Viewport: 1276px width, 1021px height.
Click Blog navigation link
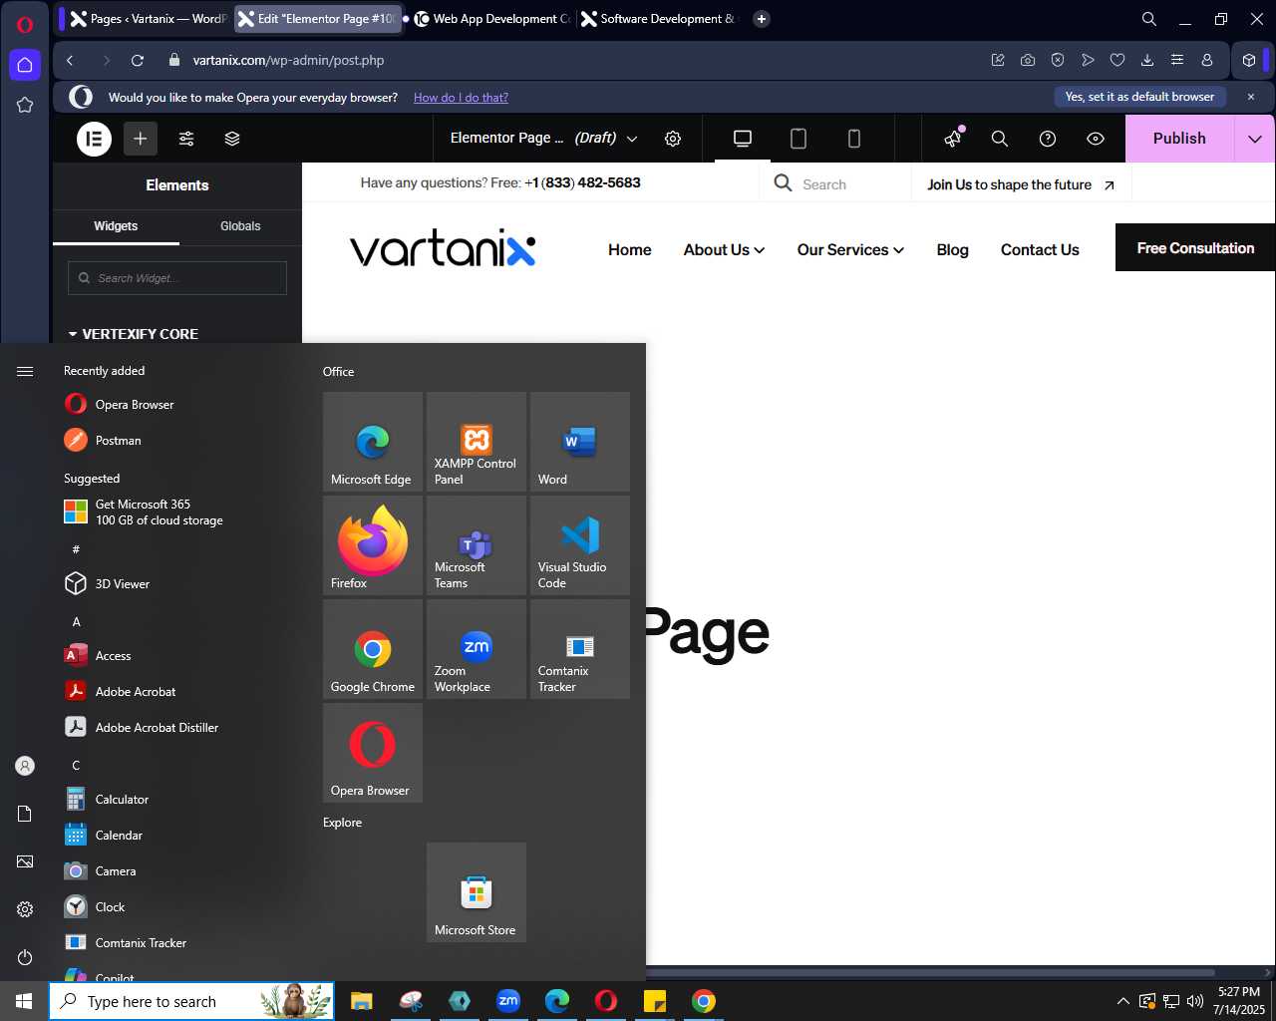tap(952, 249)
